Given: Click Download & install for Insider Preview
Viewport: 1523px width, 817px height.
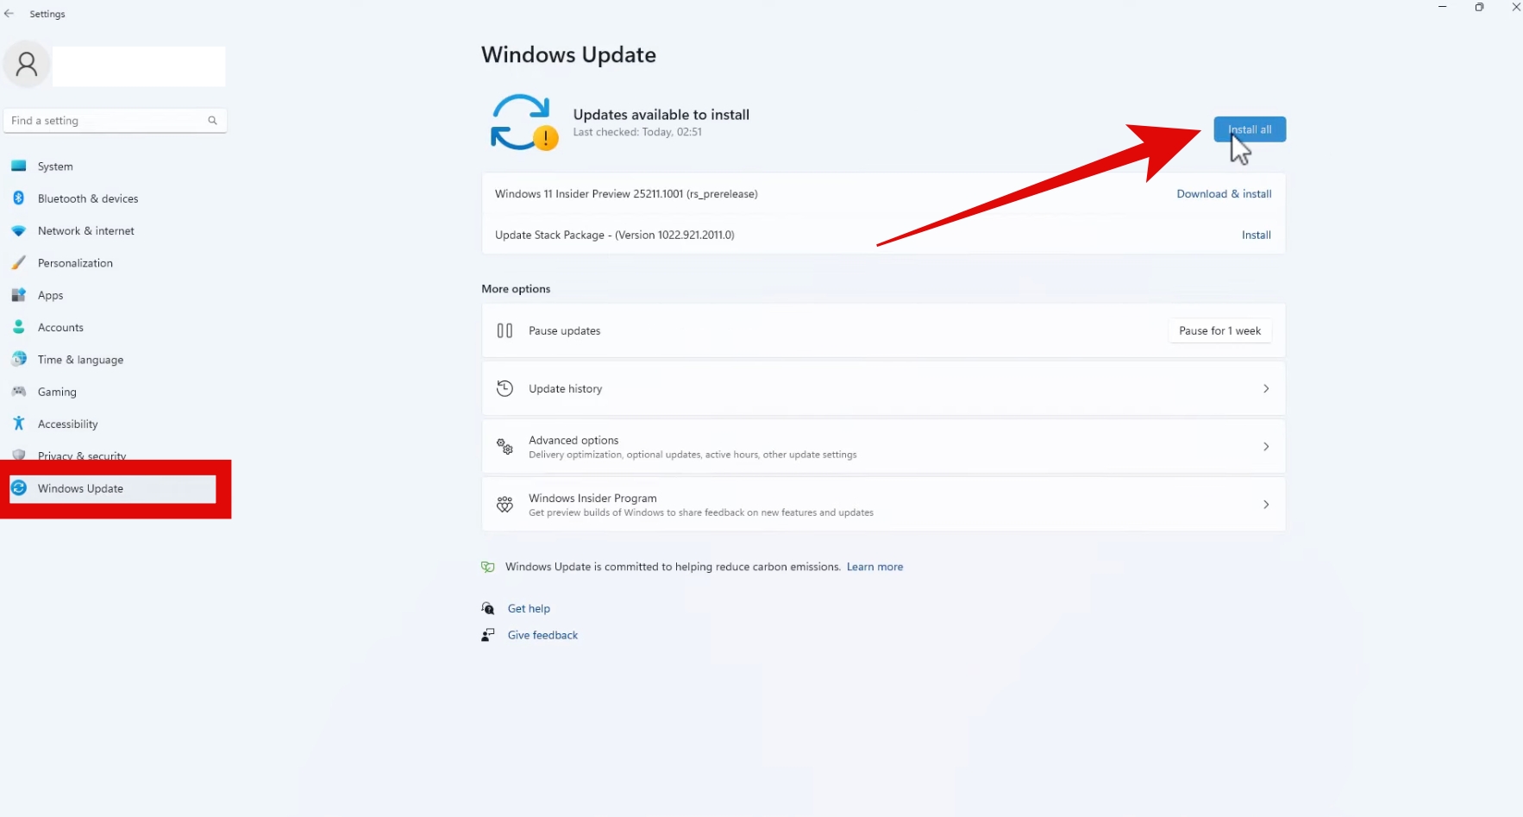Looking at the screenshot, I should point(1224,194).
